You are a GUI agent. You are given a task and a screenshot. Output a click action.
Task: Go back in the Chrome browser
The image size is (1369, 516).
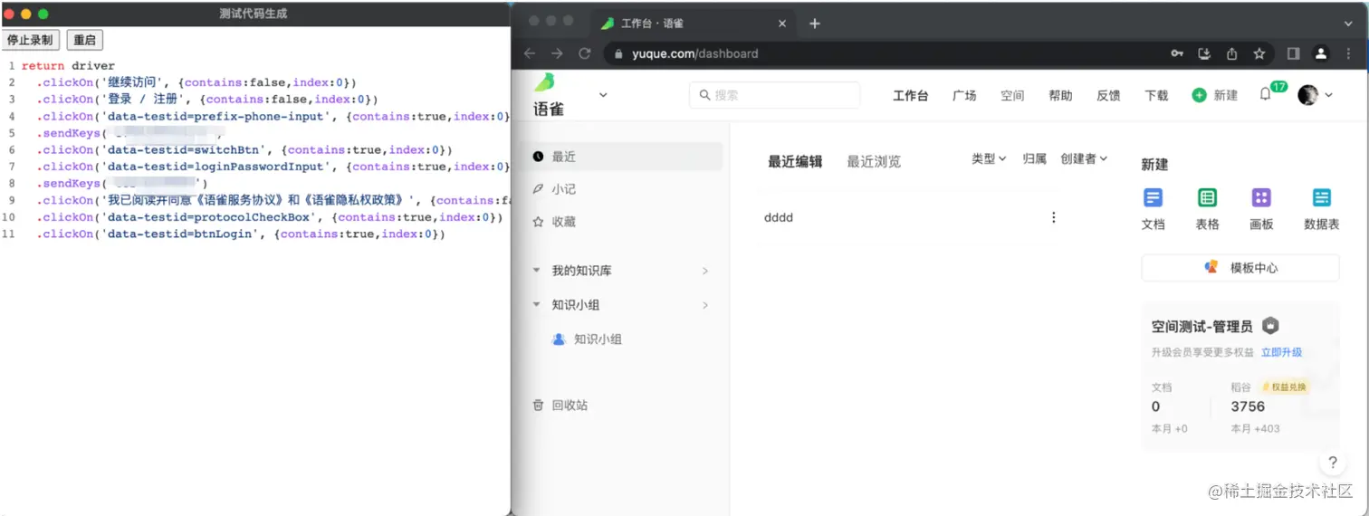pos(530,53)
